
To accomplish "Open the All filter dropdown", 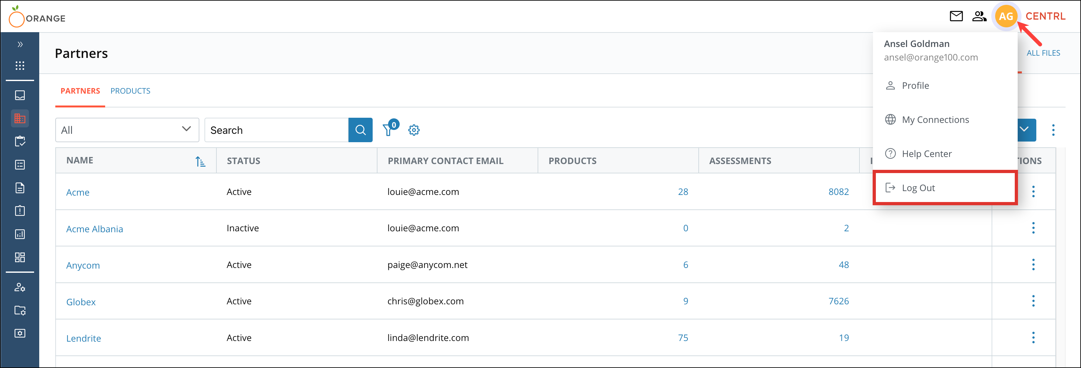I will coord(127,130).
